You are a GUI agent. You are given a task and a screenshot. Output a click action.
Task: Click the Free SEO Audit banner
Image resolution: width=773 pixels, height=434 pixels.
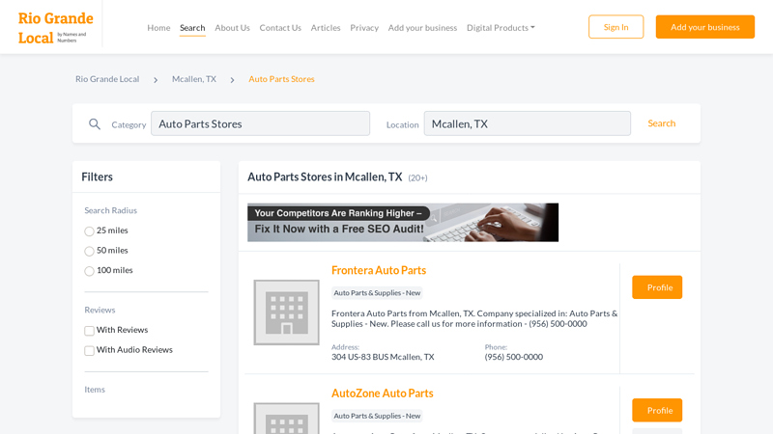tap(403, 223)
